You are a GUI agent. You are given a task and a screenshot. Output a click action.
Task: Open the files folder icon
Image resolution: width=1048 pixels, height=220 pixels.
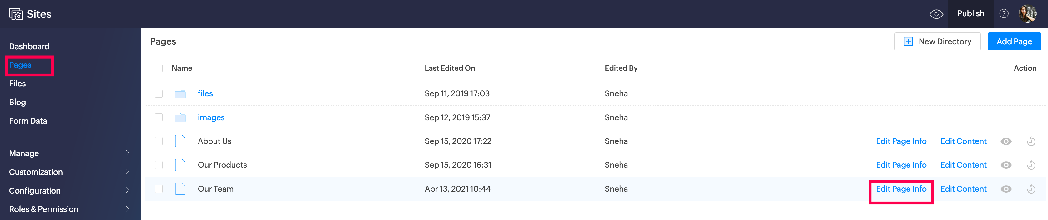[x=180, y=94]
